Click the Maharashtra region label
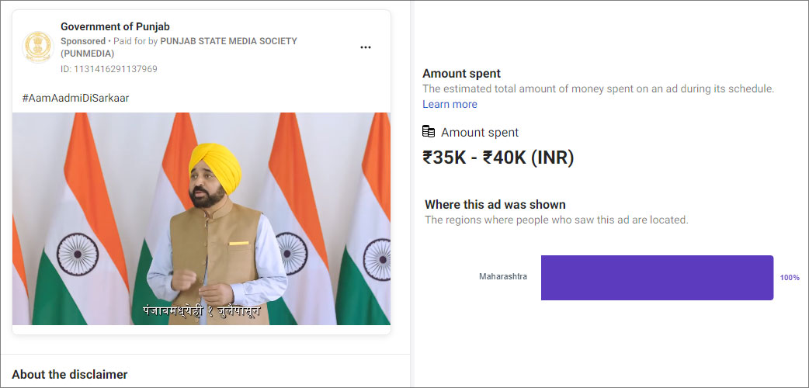809x388 pixels. [503, 277]
